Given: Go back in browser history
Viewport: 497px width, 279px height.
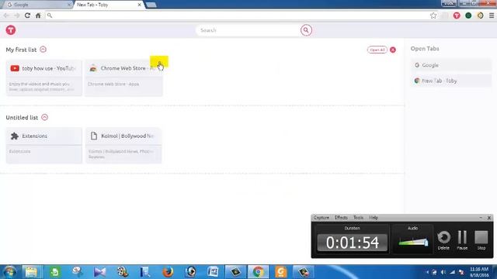Looking at the screenshot, I should point(6,15).
